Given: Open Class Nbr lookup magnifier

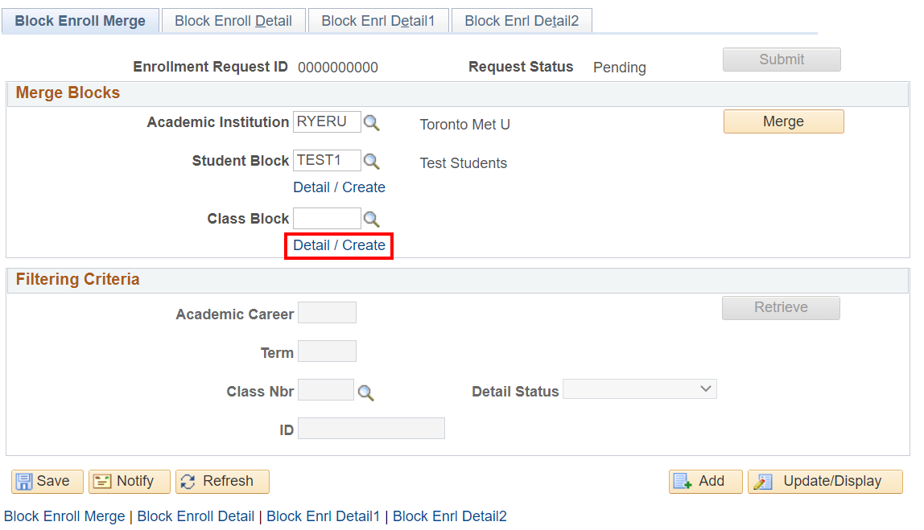Looking at the screenshot, I should [366, 392].
